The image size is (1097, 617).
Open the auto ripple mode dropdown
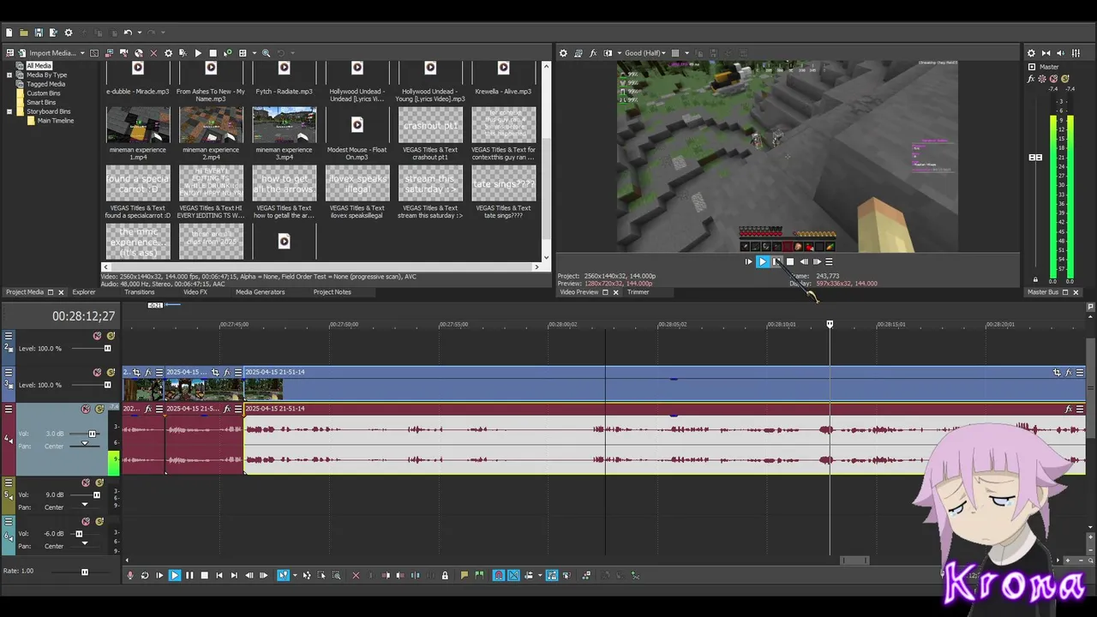tap(540, 575)
